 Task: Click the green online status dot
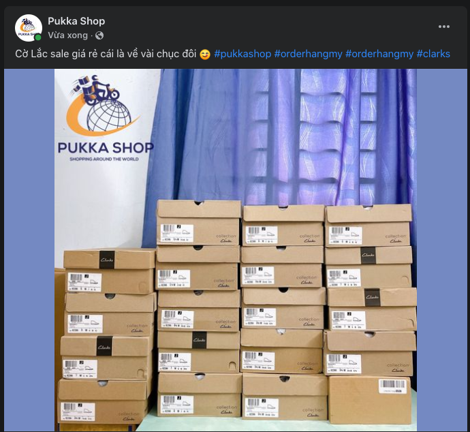coord(38,37)
